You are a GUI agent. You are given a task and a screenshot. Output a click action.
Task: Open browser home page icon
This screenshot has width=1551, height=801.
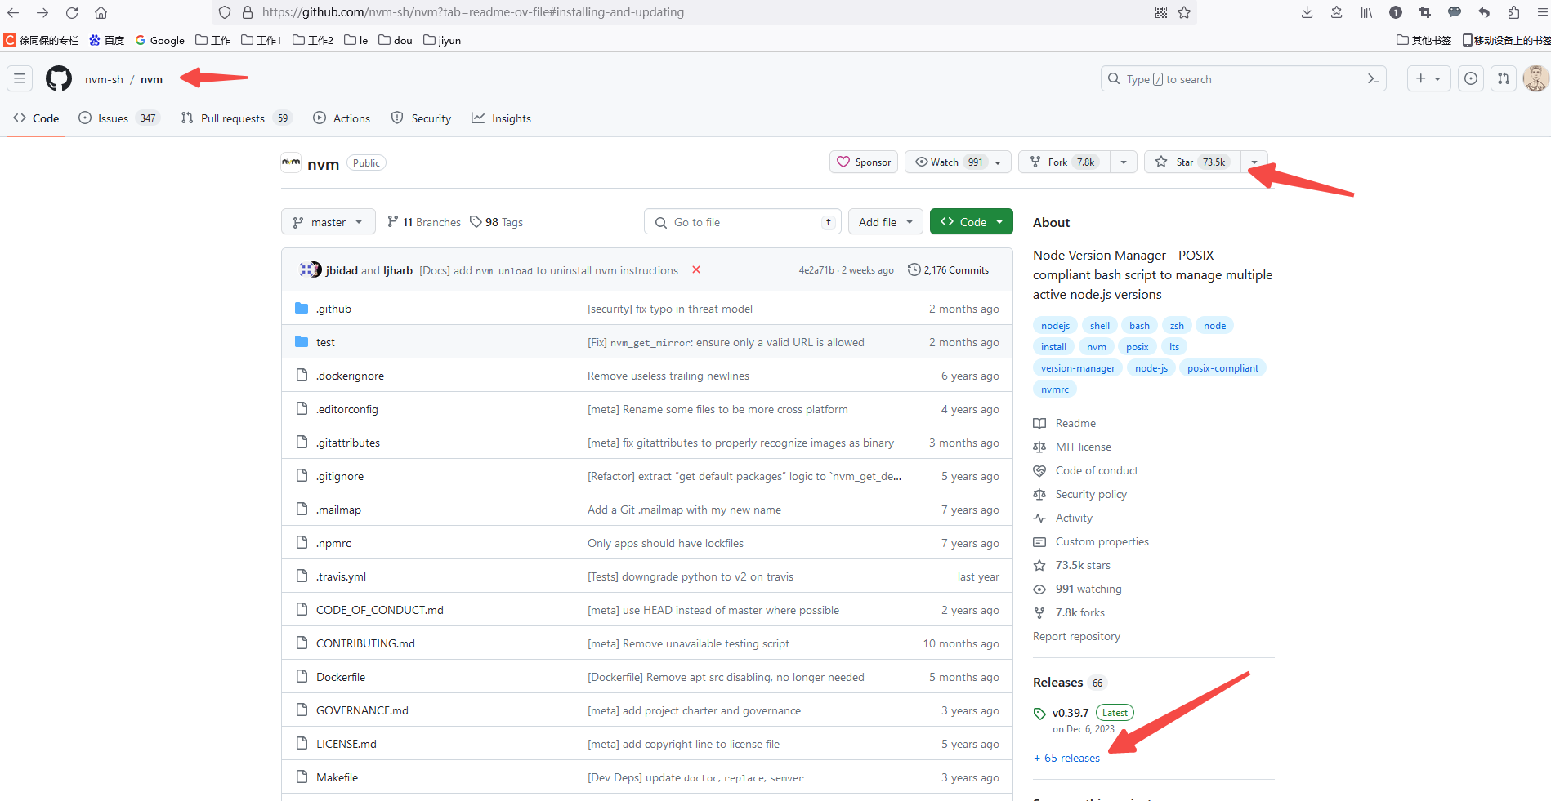101,12
